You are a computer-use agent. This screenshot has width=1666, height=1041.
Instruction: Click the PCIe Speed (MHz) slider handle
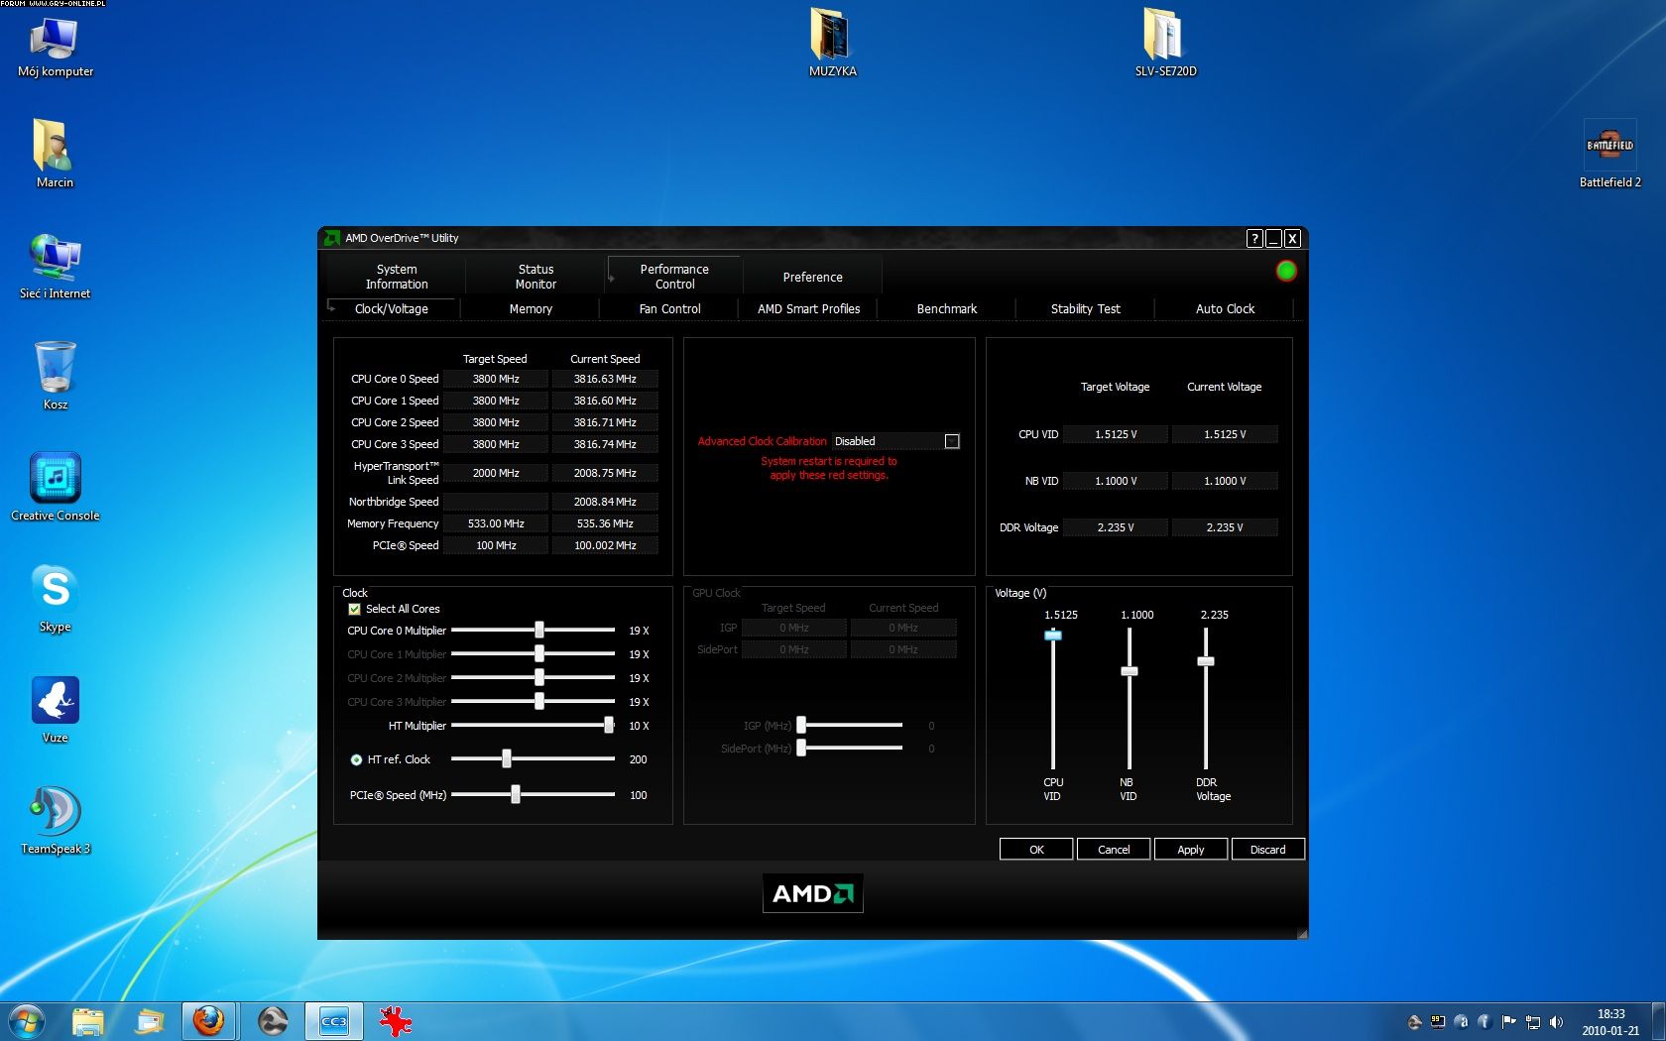tap(516, 795)
